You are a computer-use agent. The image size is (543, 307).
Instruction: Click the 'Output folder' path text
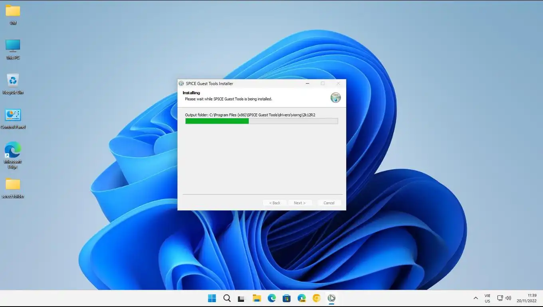(x=250, y=115)
